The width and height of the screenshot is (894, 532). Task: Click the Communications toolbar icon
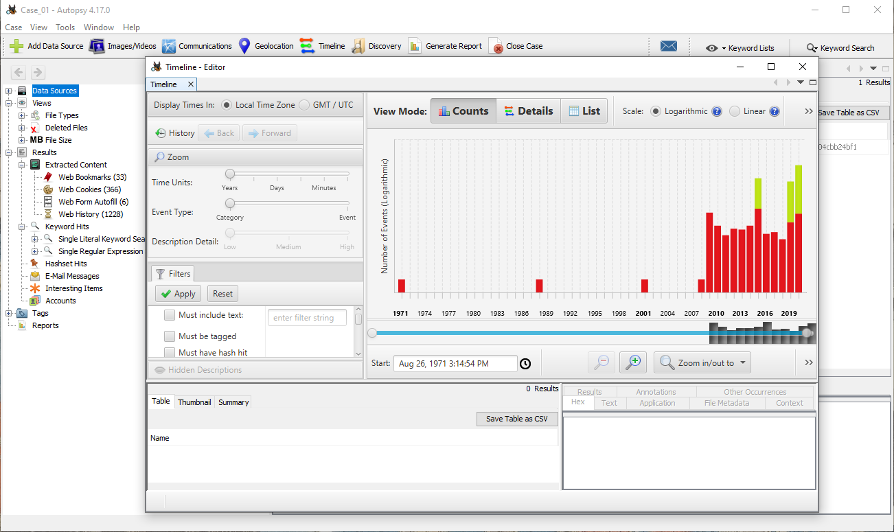coord(169,46)
